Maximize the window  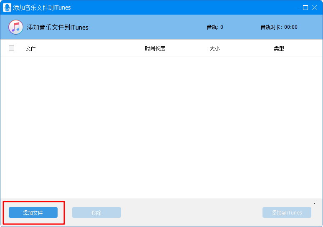click(x=305, y=8)
